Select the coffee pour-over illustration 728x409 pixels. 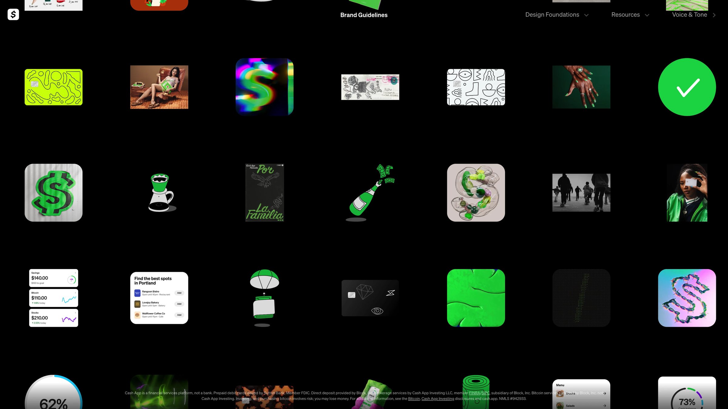pyautogui.click(x=160, y=193)
